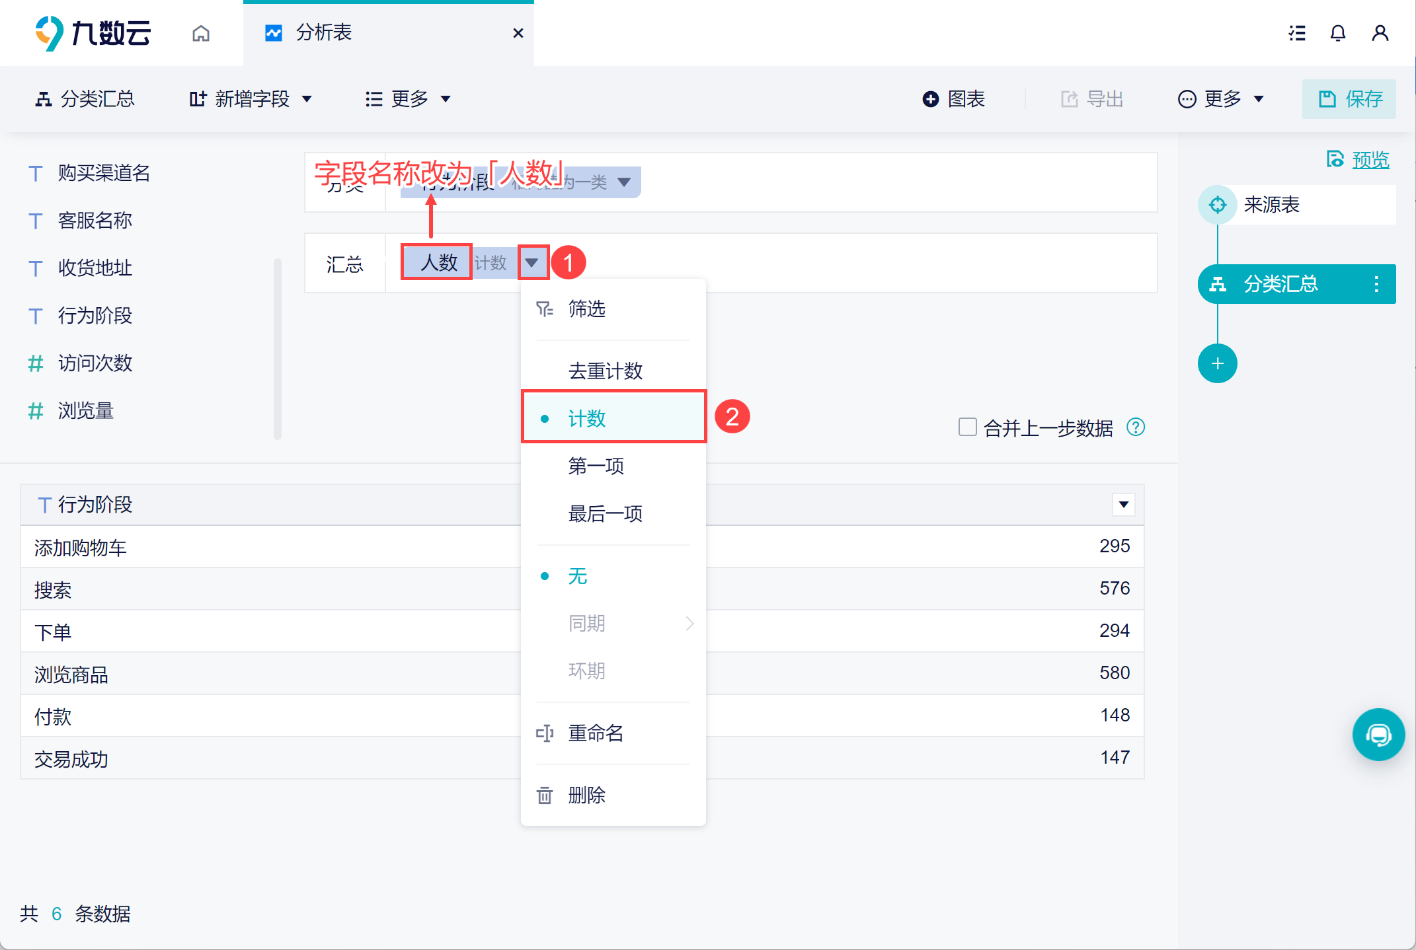The image size is (1416, 950).
Task: Choose 去重计数 from the menu
Action: [x=605, y=371]
